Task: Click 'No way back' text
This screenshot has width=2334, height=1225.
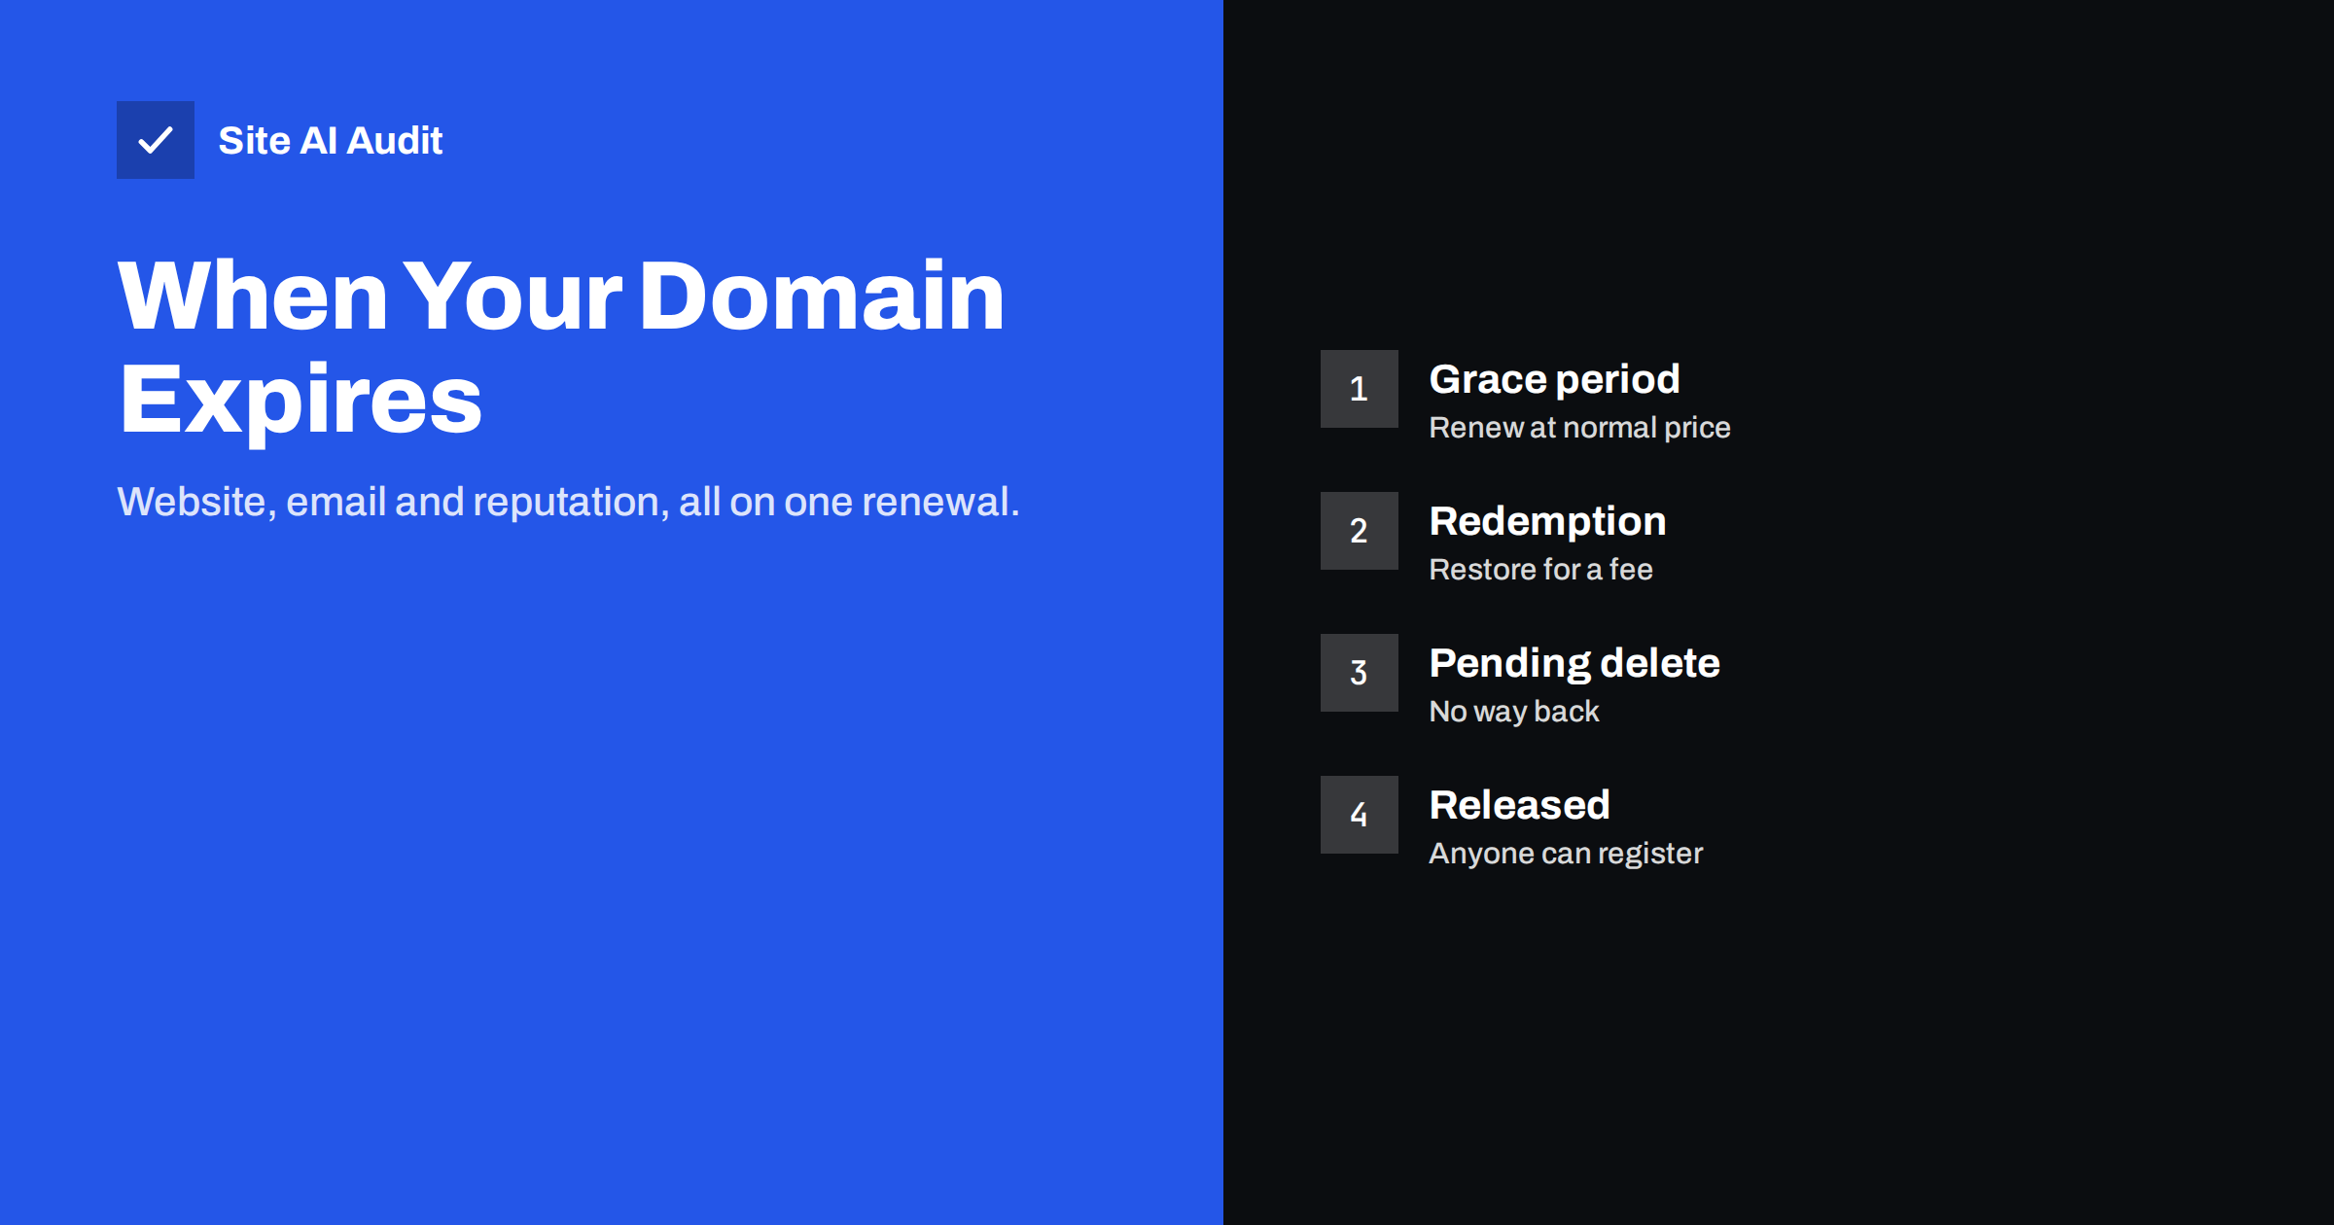Action: tap(1514, 712)
